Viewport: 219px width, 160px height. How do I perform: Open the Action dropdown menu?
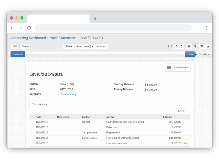coord(101,46)
